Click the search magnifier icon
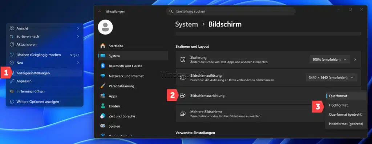This screenshot has width=372, height=144. point(171,11)
